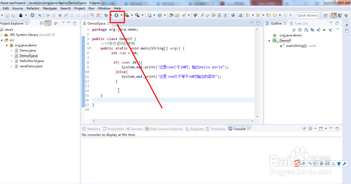
Task: Open the Project Explorer View Menu triangle
Action: coord(63,23)
